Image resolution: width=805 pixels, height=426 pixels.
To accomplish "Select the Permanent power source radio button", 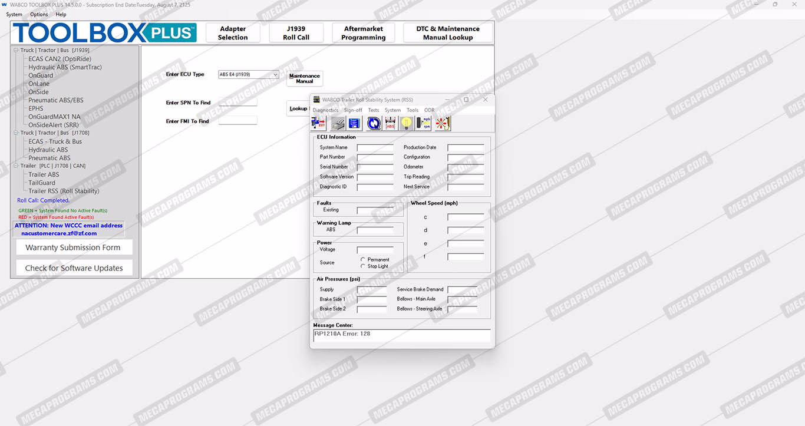I will pyautogui.click(x=363, y=259).
